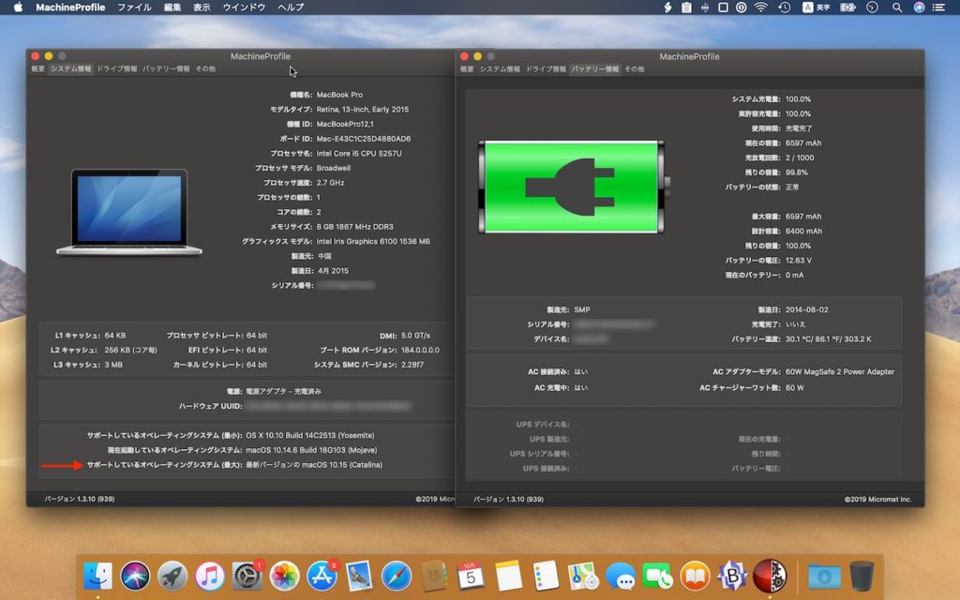The height and width of the screenshot is (600, 960).
Task: Open ヘルプ menu
Action: point(291,7)
